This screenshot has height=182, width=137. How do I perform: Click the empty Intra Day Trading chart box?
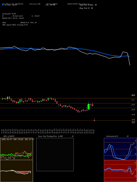(55, 154)
